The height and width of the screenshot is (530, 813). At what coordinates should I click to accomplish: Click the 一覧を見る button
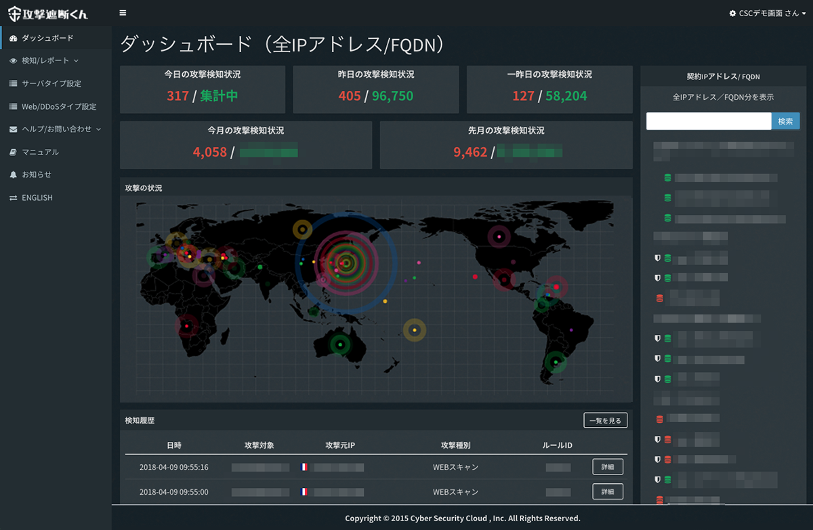[605, 421]
